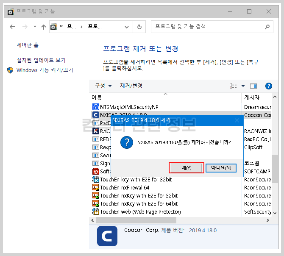Click the address bar control panel icon
This screenshot has height=256, width=284.
(53, 27)
